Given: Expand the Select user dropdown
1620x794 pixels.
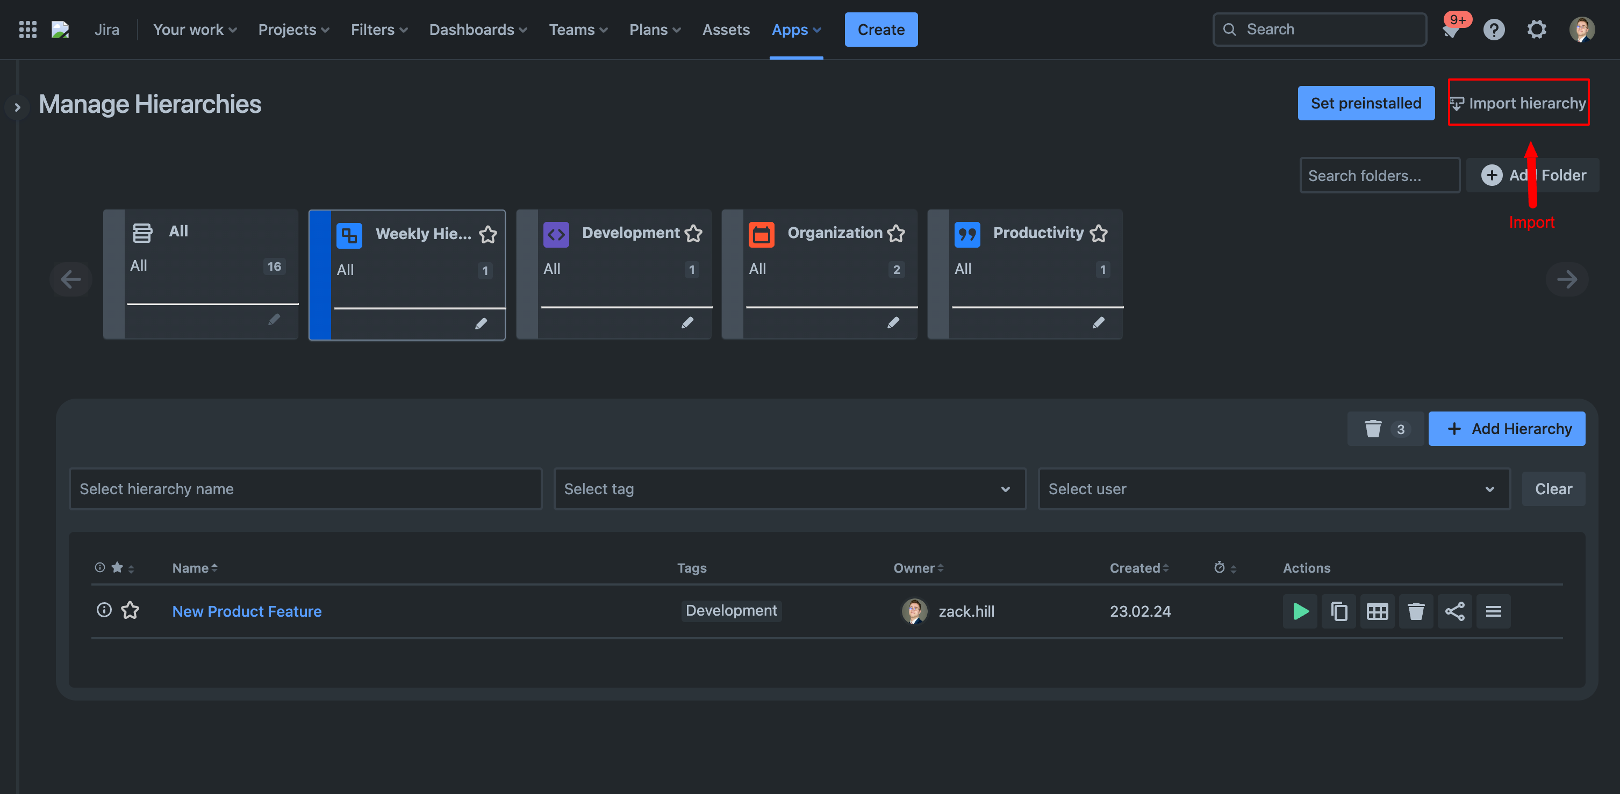Looking at the screenshot, I should tap(1273, 488).
